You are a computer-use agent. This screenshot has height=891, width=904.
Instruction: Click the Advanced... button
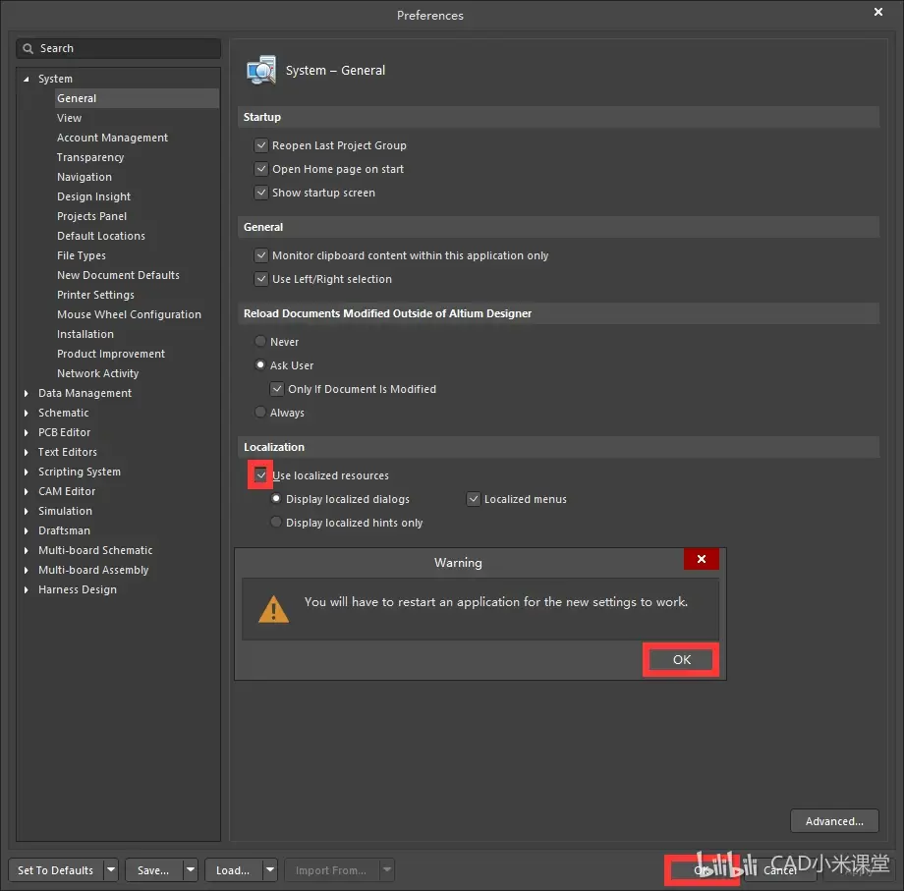point(834,820)
